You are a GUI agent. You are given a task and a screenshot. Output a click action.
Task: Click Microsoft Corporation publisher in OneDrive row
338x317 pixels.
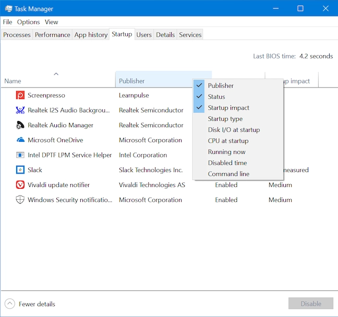tap(150, 140)
